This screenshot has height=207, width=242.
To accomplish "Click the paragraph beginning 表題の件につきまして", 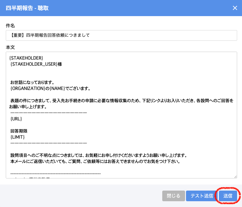I will (122, 101).
